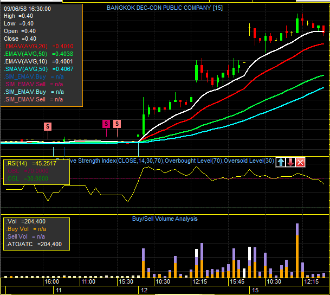Click the red EMAV(AVG,20) legend entry
Screen dimensions: 330x295
coord(38,46)
